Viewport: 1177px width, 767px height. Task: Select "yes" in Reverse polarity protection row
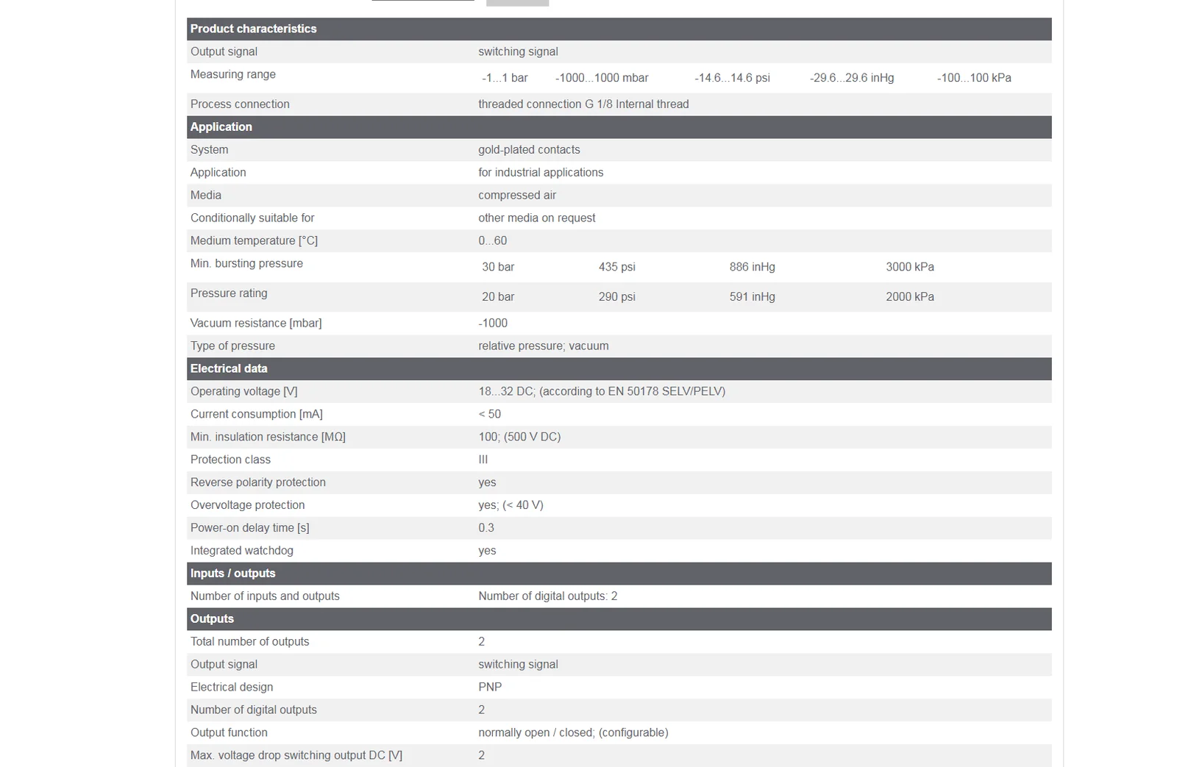click(x=487, y=483)
